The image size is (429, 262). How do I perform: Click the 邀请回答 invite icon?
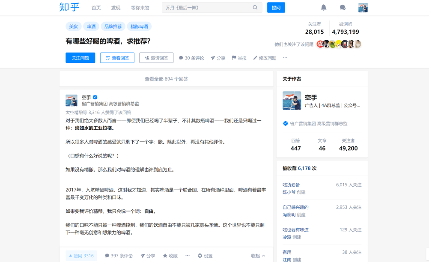156,57
